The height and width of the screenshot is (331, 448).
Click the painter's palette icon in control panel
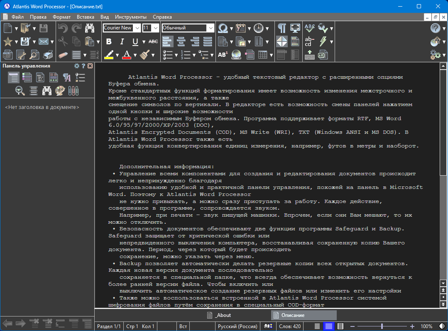click(60, 90)
